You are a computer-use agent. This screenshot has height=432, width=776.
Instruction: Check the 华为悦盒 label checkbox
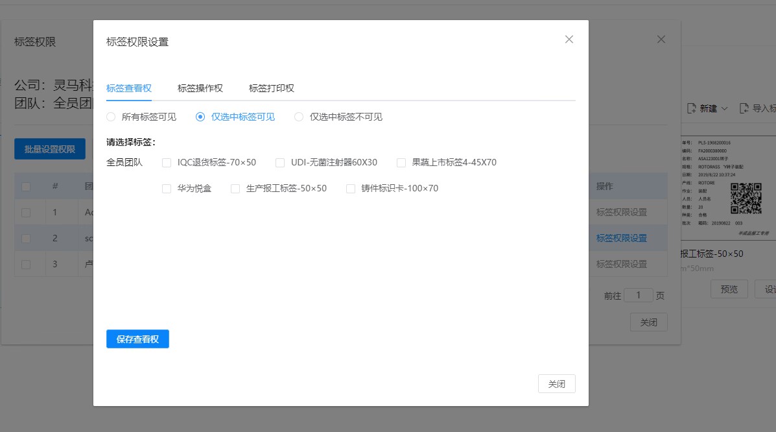point(167,189)
